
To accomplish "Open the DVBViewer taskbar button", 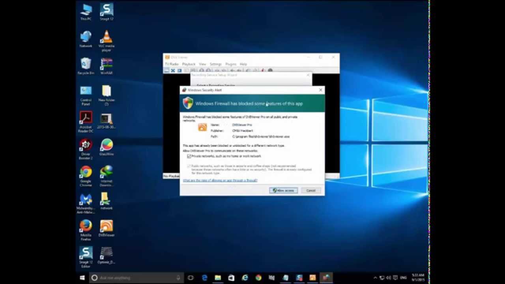I will (312, 278).
